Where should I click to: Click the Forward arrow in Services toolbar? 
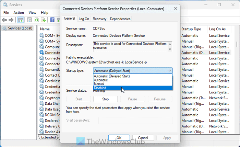[x=11, y=20]
